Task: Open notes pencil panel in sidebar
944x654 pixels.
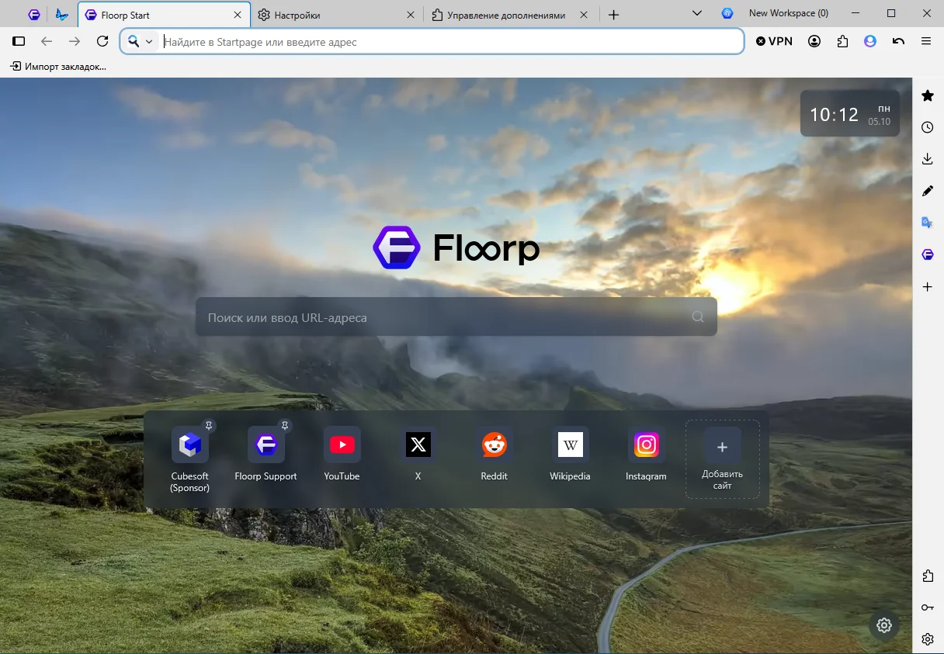Action: [928, 191]
